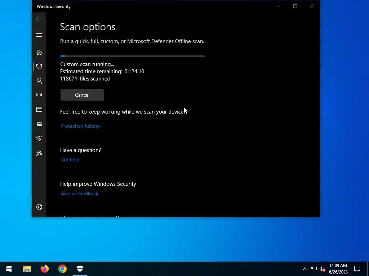Launch File Explorer from the taskbar
Viewport: 369px width, 276px height.
click(27, 269)
